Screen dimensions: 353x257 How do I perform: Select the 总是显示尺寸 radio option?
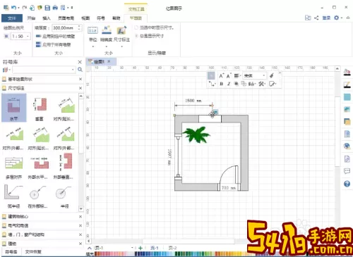coord(136,36)
